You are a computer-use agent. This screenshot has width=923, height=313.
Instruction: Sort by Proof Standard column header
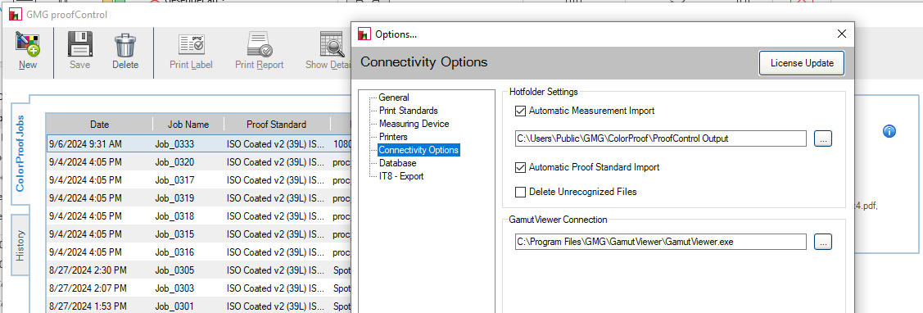pyautogui.click(x=277, y=125)
